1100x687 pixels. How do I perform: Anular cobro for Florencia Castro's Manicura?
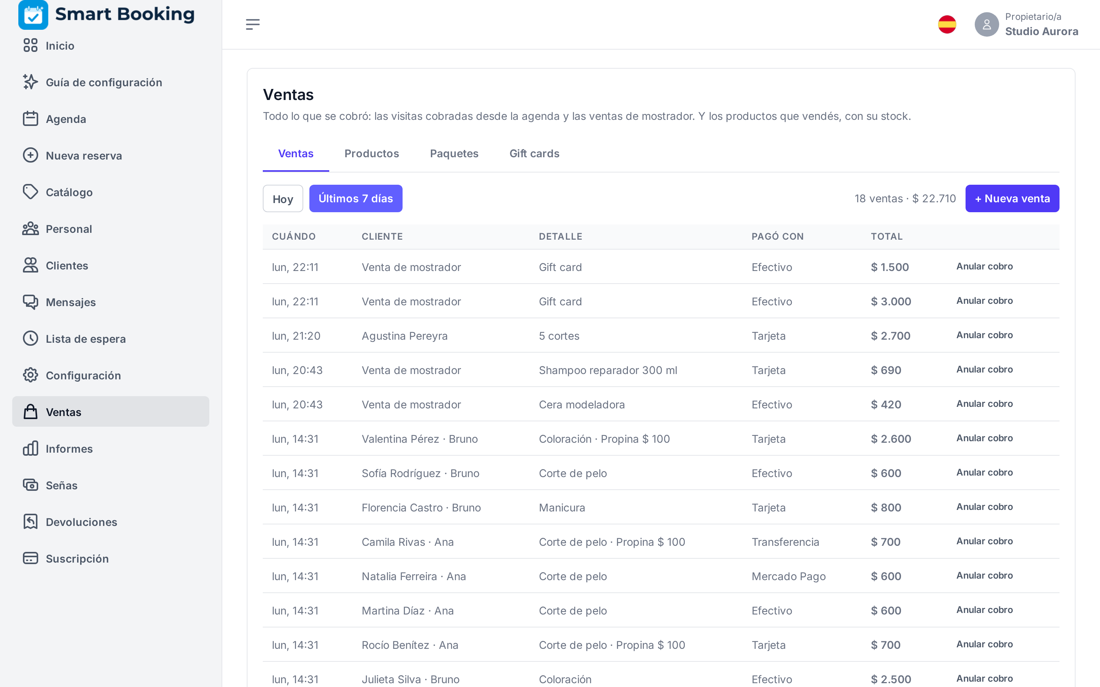tap(985, 506)
